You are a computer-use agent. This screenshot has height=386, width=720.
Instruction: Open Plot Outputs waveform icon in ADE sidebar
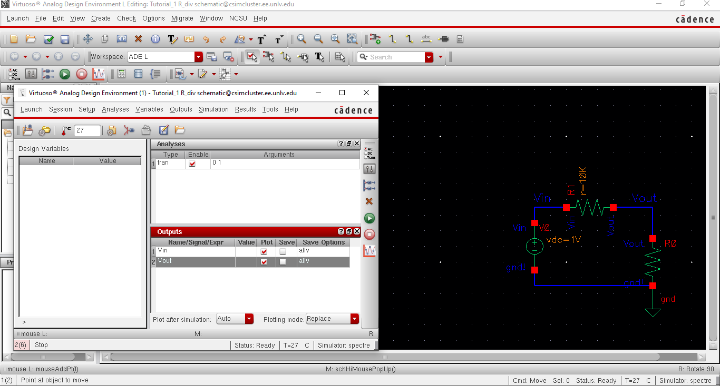(x=369, y=251)
